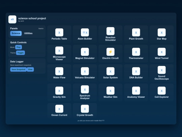
Task: Open the Sound Oscilloscope icon
Action: [x=161, y=70]
